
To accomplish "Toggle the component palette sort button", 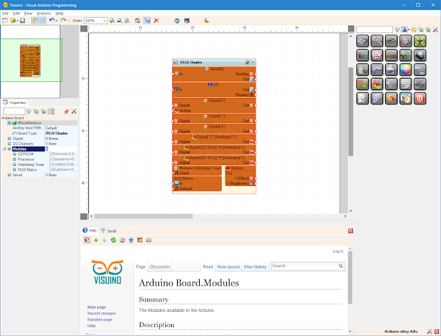I will (405, 29).
